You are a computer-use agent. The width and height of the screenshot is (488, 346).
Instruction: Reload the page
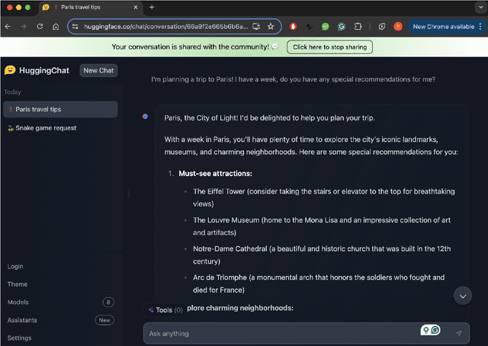(39, 26)
